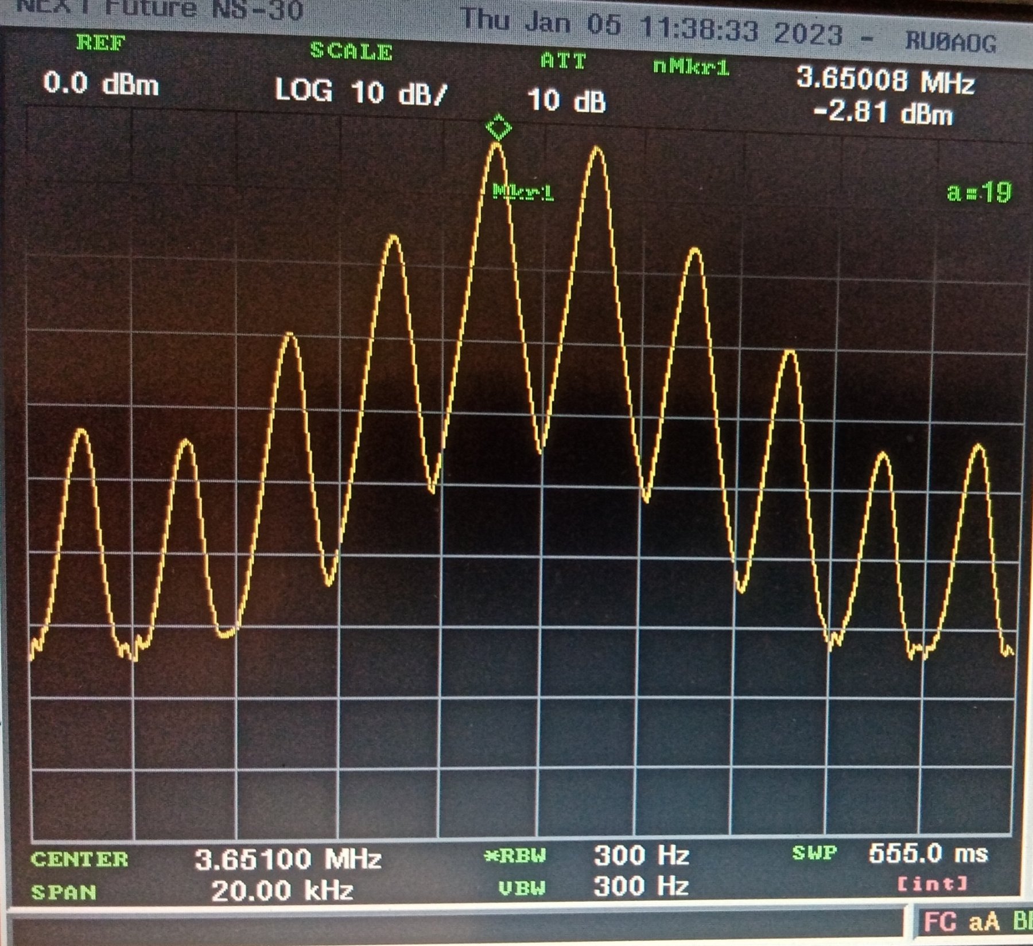1033x946 pixels.
Task: Click the RBW 300 Hz value
Action: [x=641, y=856]
